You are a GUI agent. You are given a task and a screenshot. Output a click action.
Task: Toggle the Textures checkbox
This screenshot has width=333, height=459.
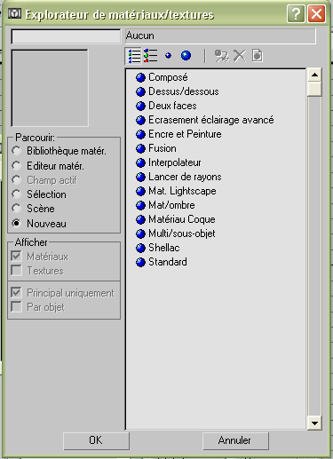pyautogui.click(x=16, y=271)
